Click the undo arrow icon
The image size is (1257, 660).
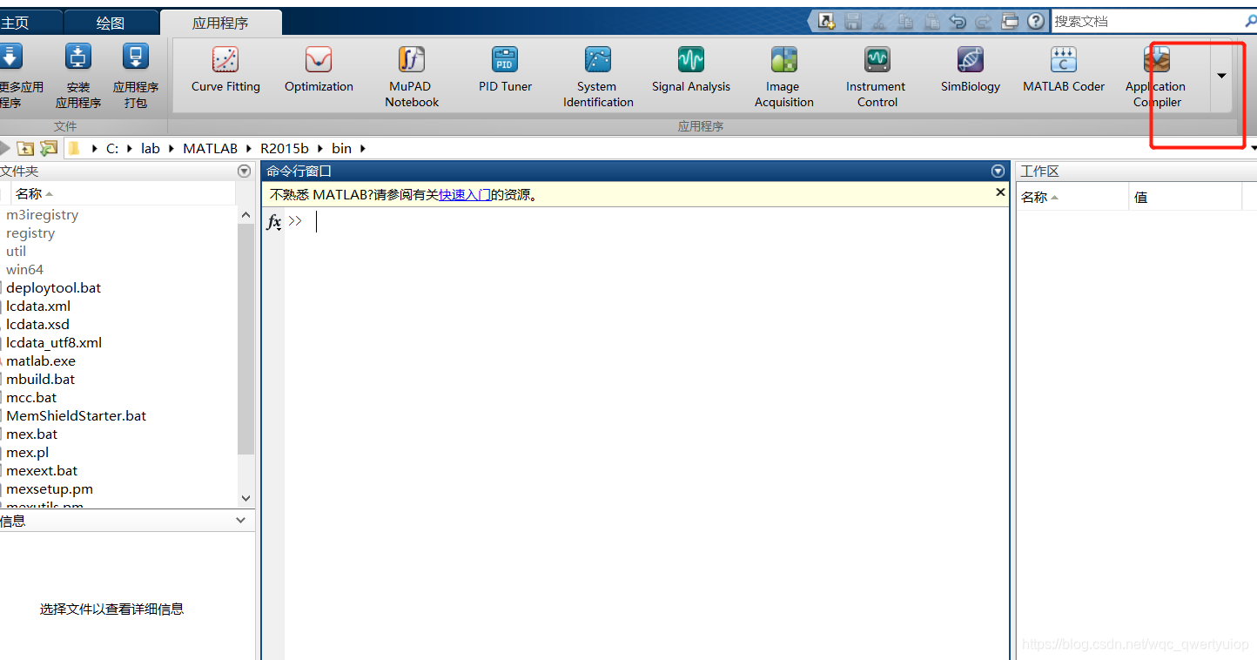[958, 22]
